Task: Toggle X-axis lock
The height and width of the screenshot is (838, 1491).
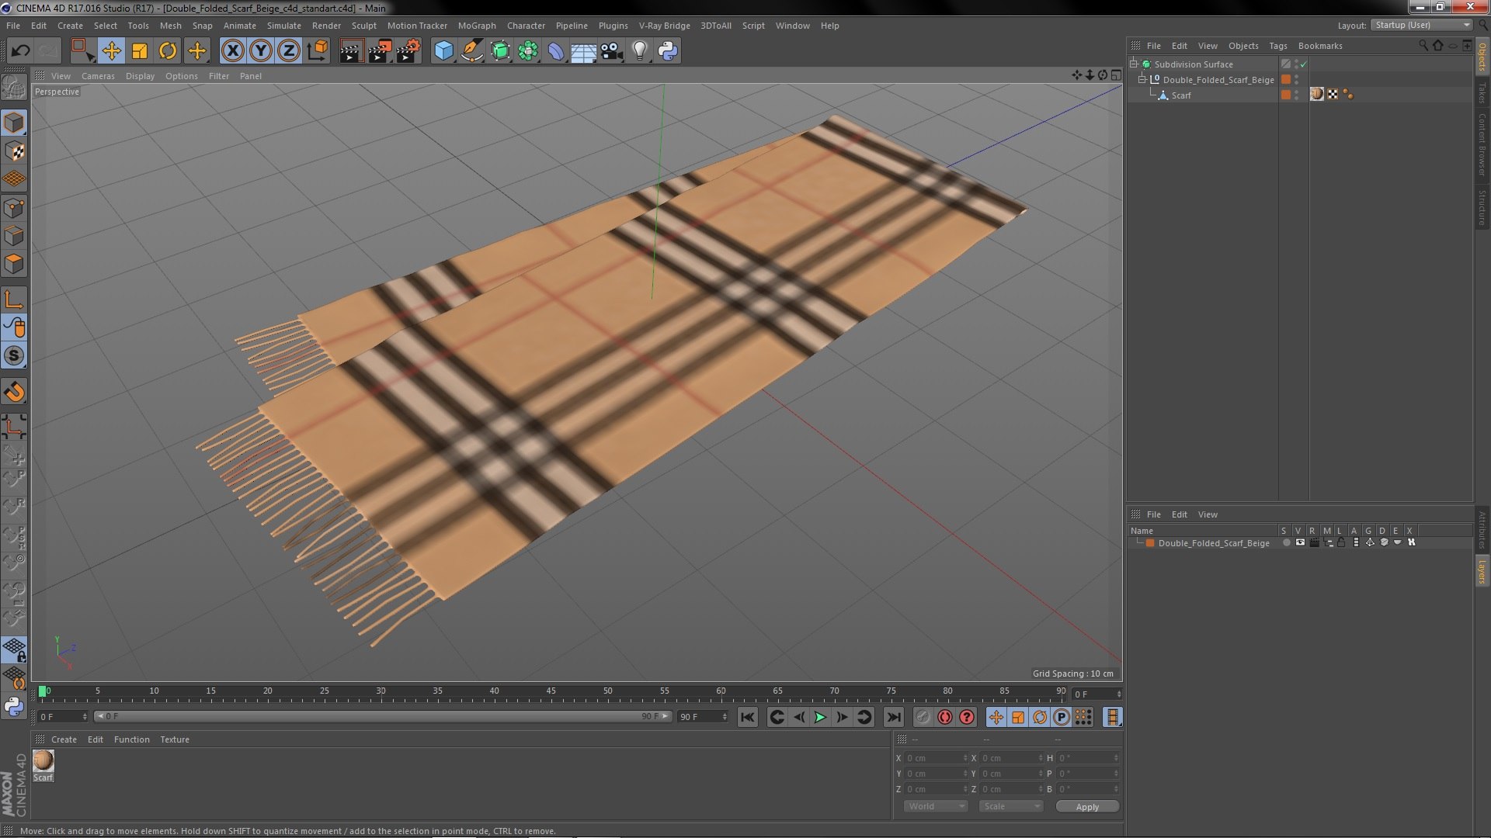Action: click(x=232, y=51)
